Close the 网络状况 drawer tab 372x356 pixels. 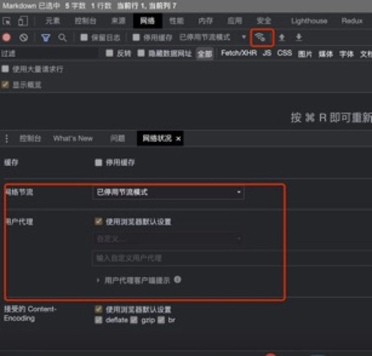pyautogui.click(x=178, y=139)
